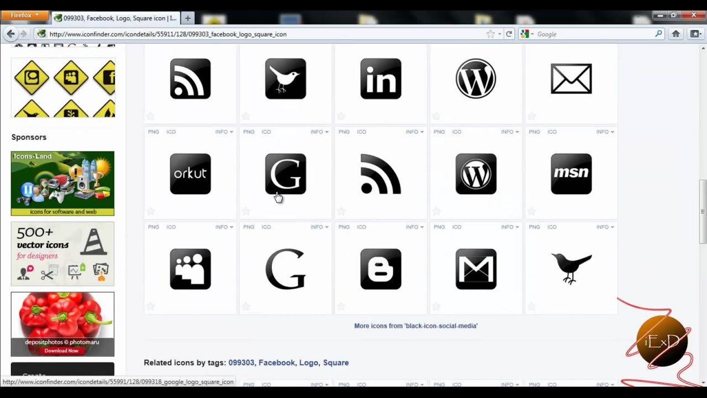707x398 pixels.
Task: Open the MySpace people square icon
Action: tap(190, 269)
